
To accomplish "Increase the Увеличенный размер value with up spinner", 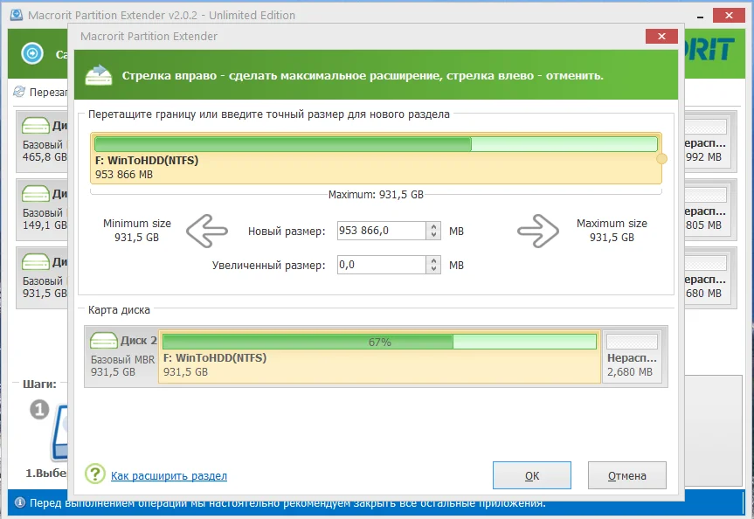I will pyautogui.click(x=433, y=260).
